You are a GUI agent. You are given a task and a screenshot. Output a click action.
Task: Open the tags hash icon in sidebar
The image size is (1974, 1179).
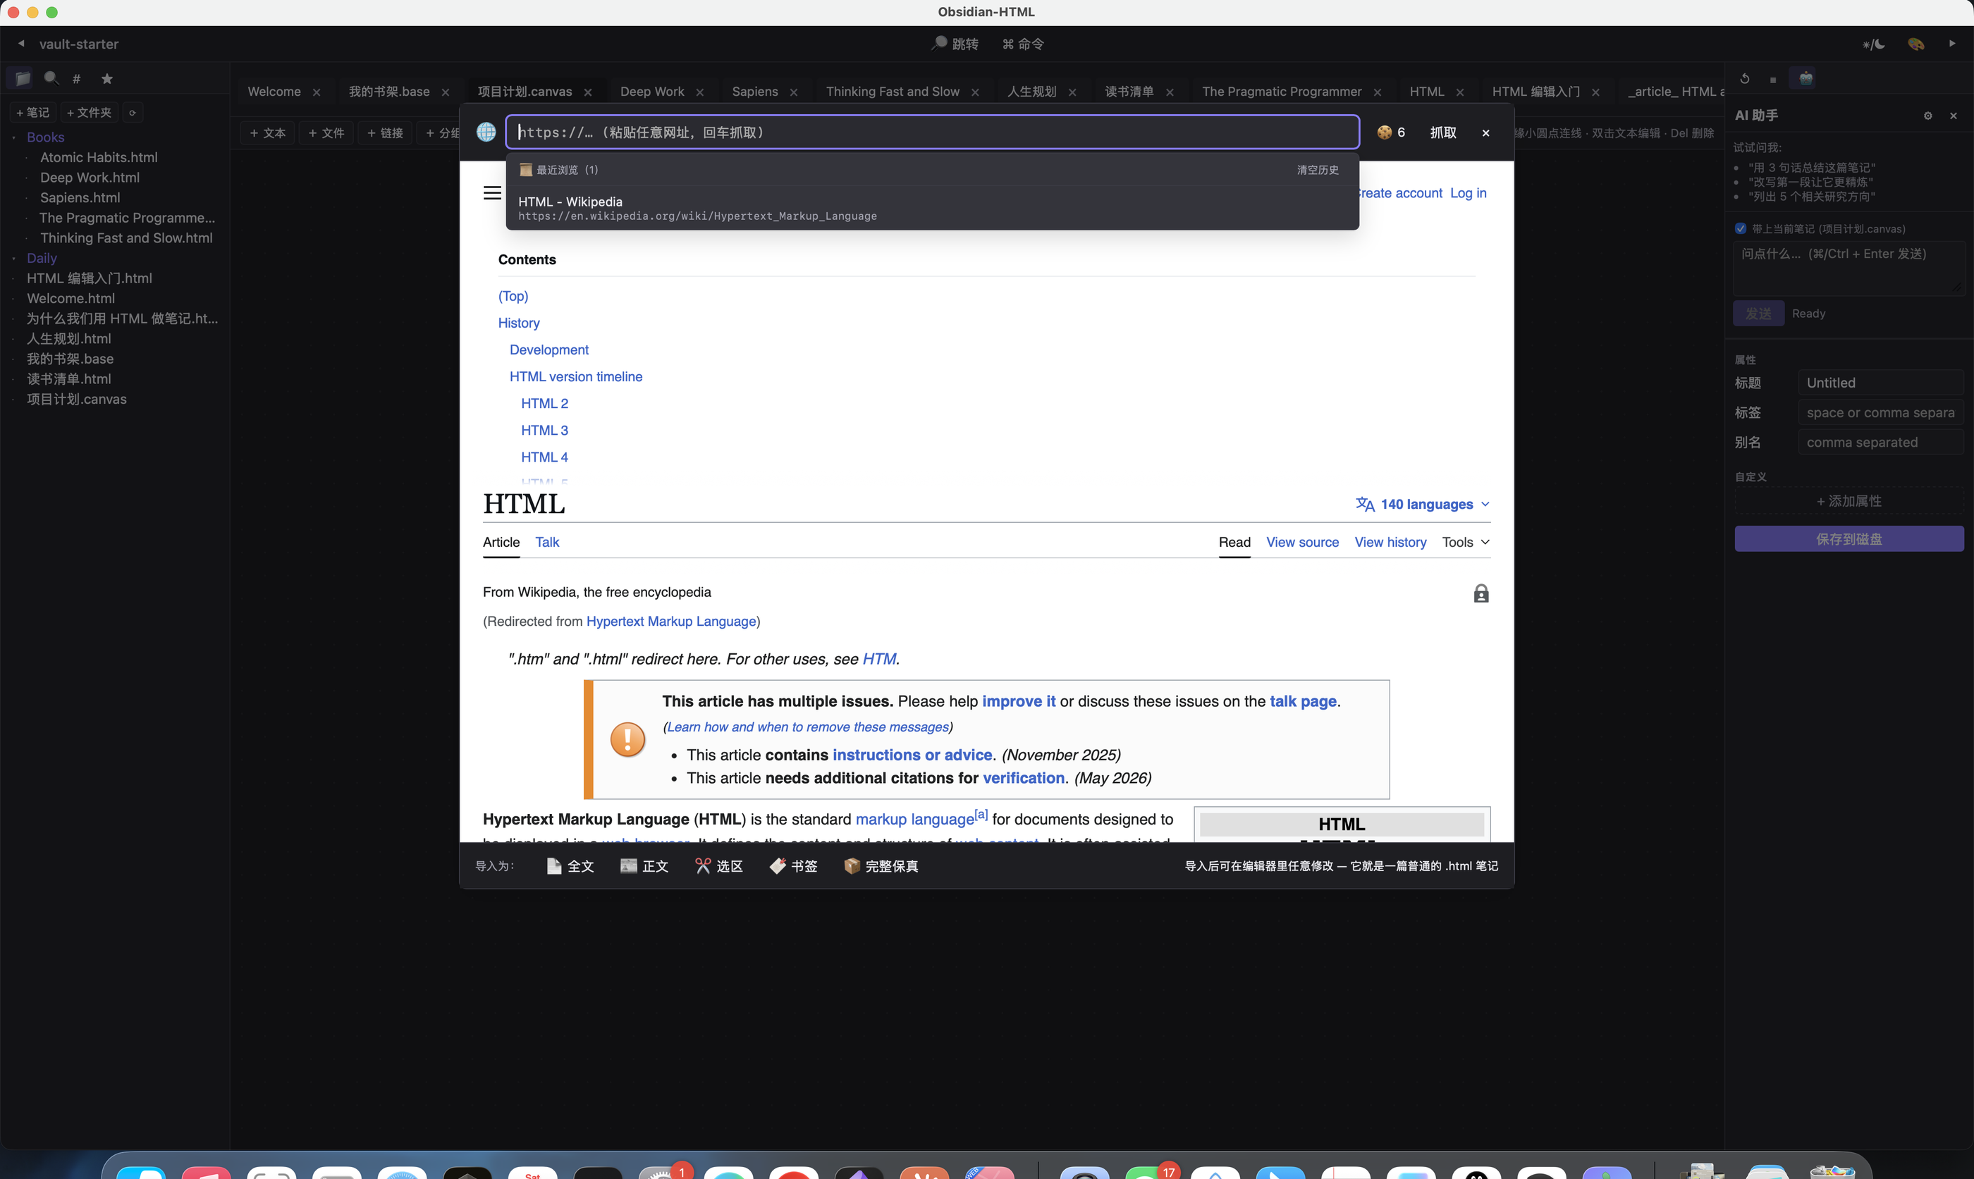click(x=77, y=79)
